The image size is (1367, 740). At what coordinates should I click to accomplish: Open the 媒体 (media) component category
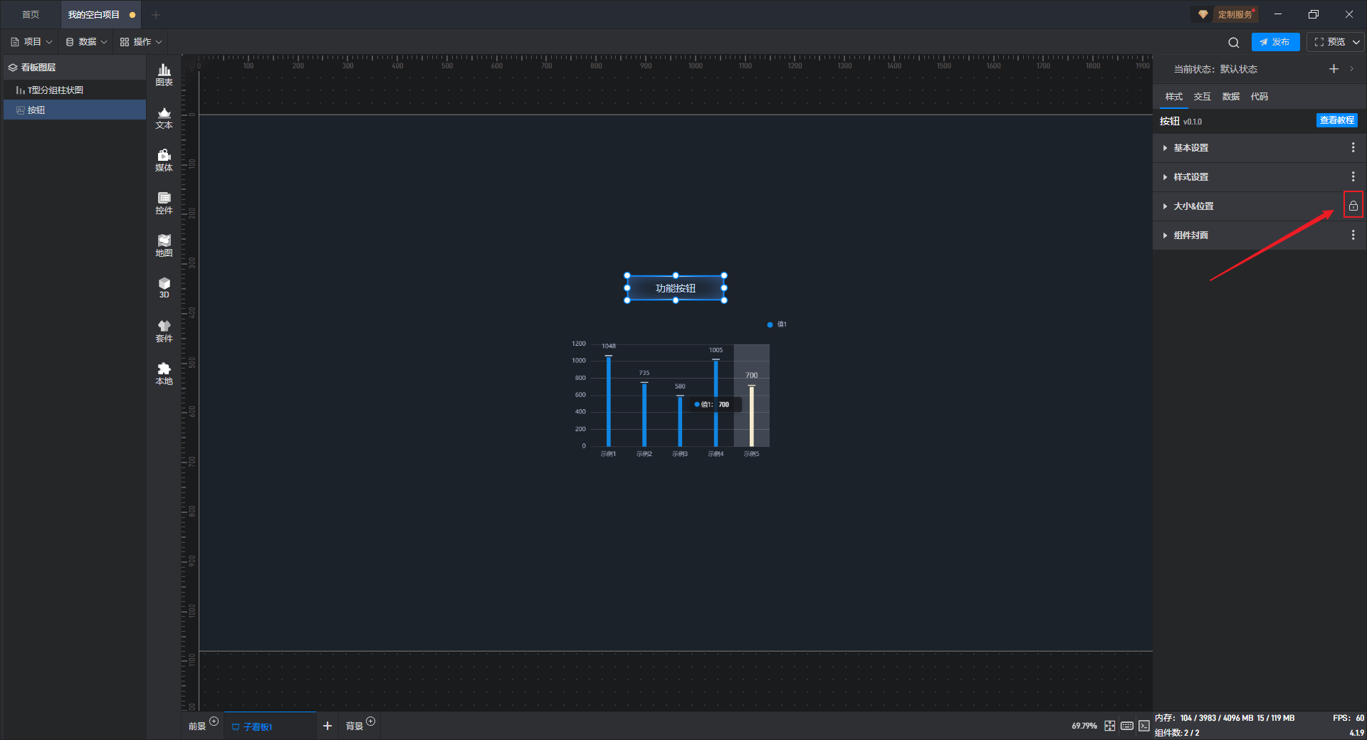[164, 160]
